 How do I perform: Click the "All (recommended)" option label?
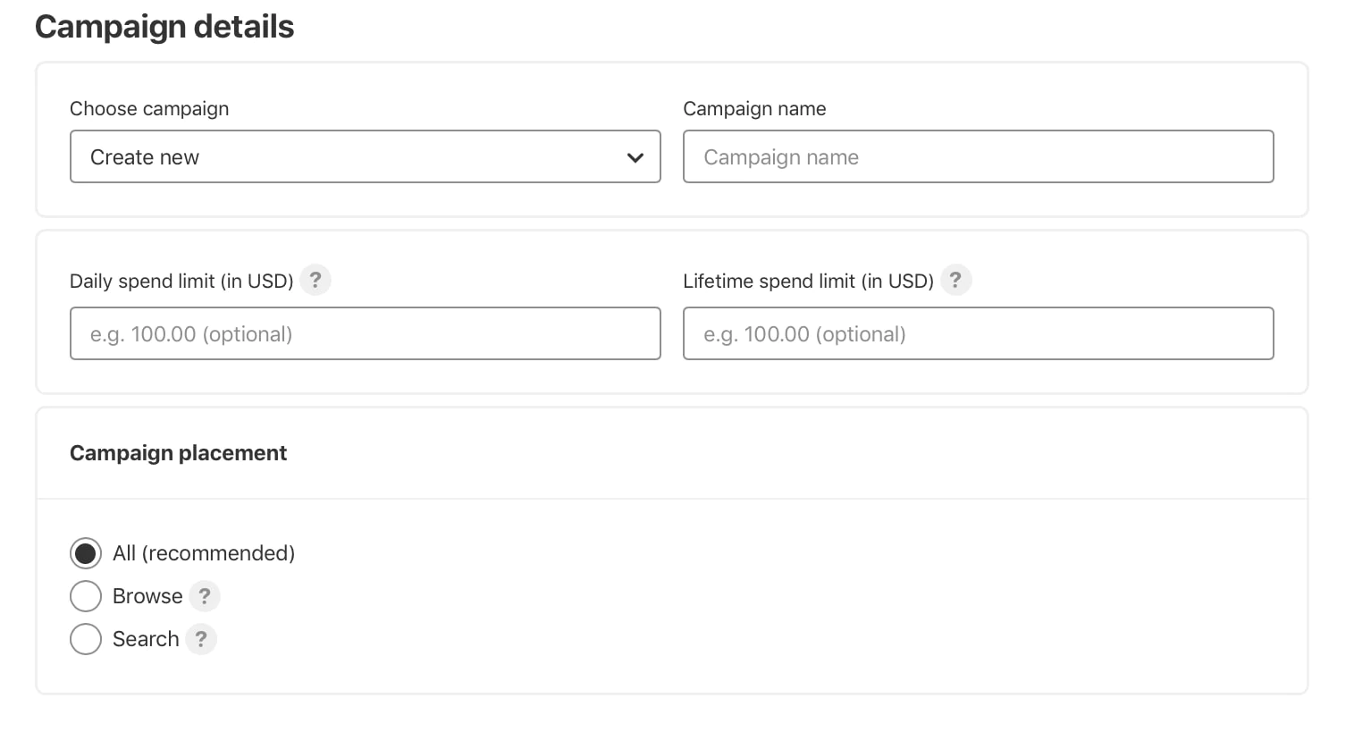pos(204,554)
